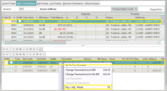Open Start Date column filter arrow in visits grid
This screenshot has width=167, height=91.
point(37,17)
